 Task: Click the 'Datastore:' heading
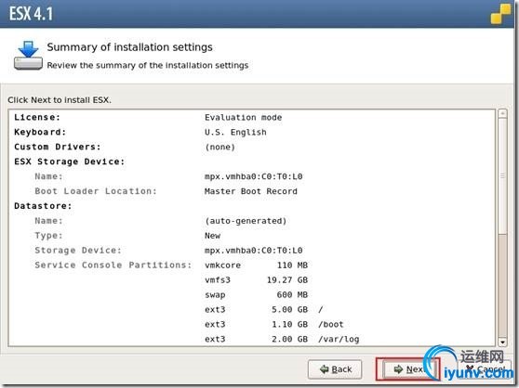click(x=43, y=206)
